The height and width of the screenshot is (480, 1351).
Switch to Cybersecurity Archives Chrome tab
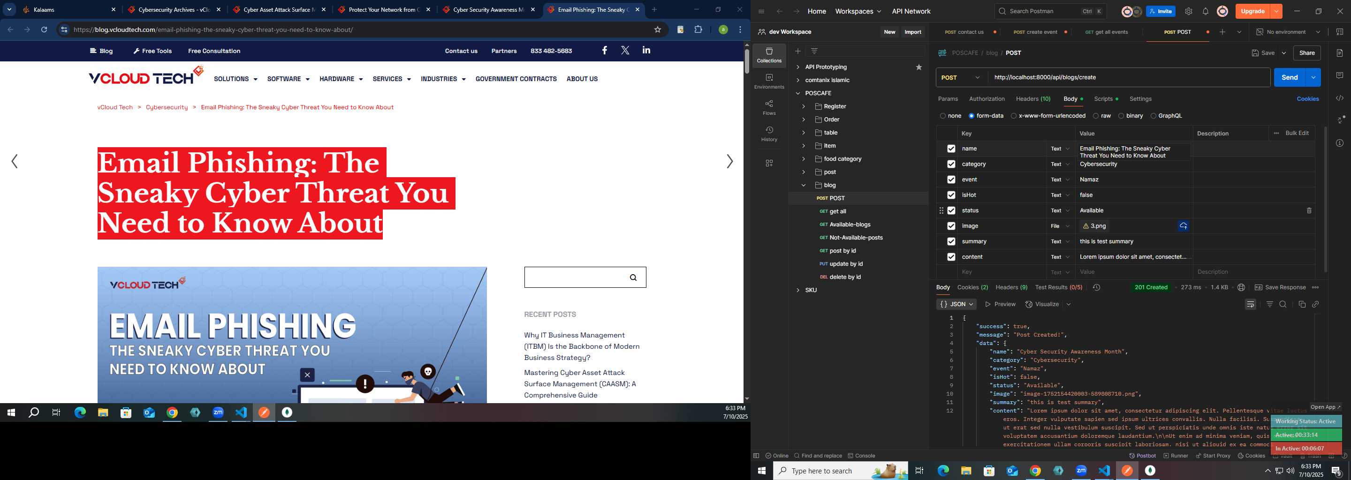[174, 10]
